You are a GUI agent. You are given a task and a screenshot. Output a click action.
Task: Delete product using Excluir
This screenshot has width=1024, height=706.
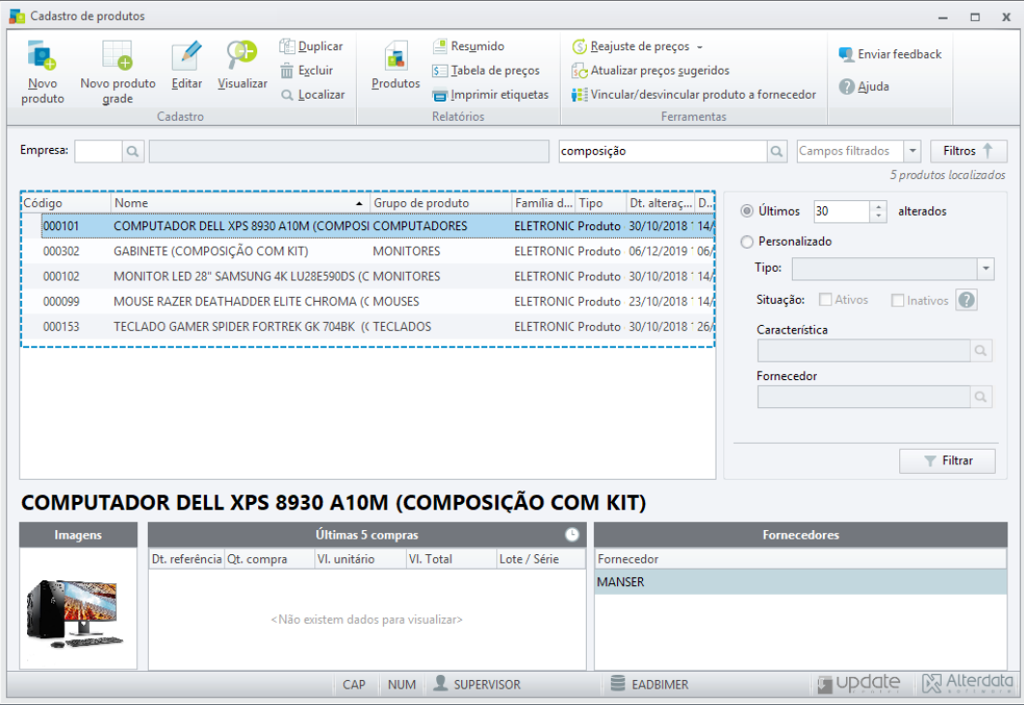click(307, 71)
